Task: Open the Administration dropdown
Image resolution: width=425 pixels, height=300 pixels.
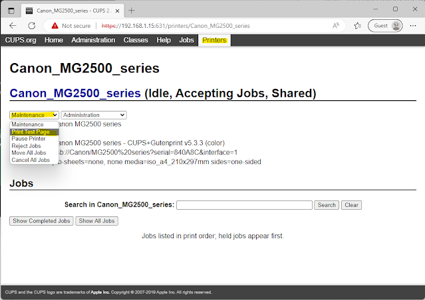Action: (x=94, y=115)
